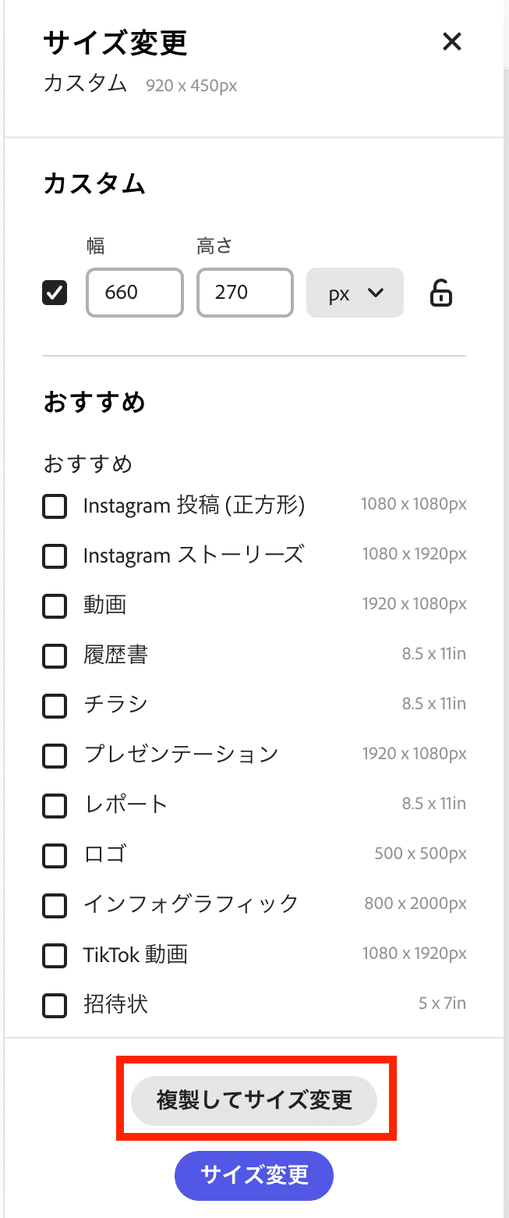The height and width of the screenshot is (1218, 509).
Task: Check the チラシ option
Action: [55, 705]
